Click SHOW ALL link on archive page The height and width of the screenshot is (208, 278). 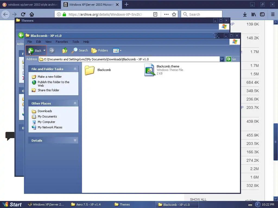(x=198, y=199)
